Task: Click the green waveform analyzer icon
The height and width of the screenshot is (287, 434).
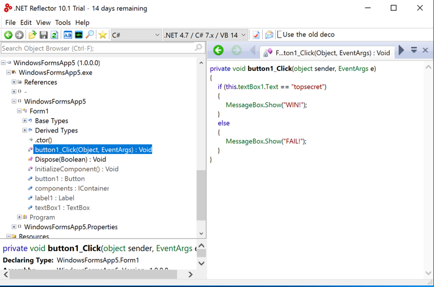Action: (x=79, y=35)
